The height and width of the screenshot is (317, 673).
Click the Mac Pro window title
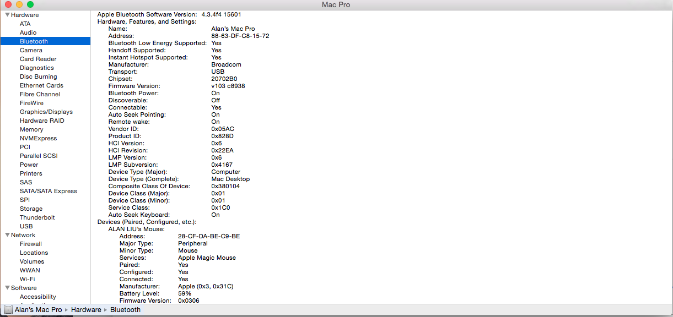coord(336,5)
